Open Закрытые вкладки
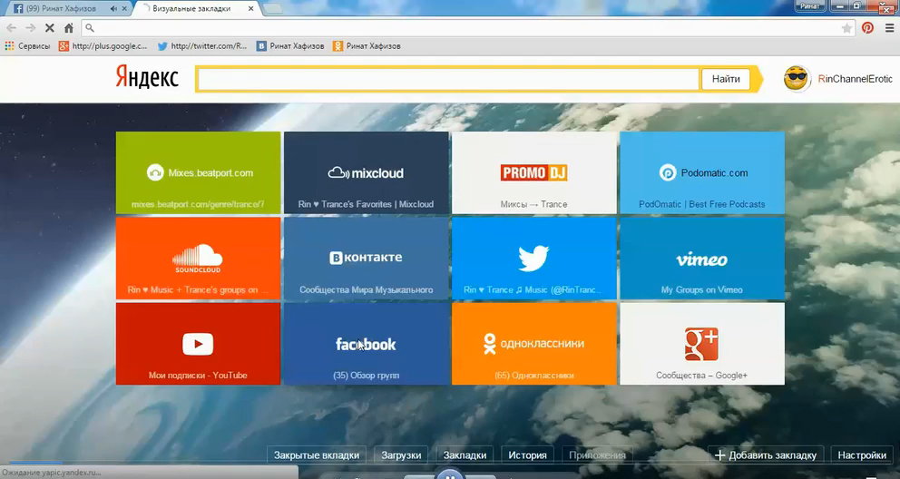This screenshot has height=479, width=900. click(317, 455)
